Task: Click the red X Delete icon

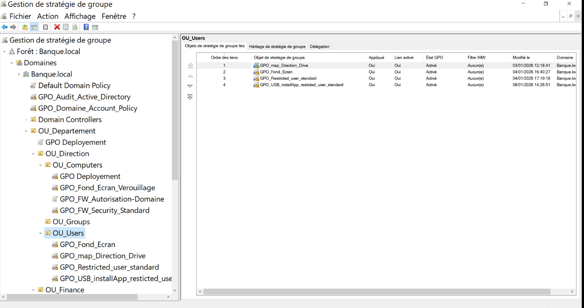Action: [x=57, y=27]
